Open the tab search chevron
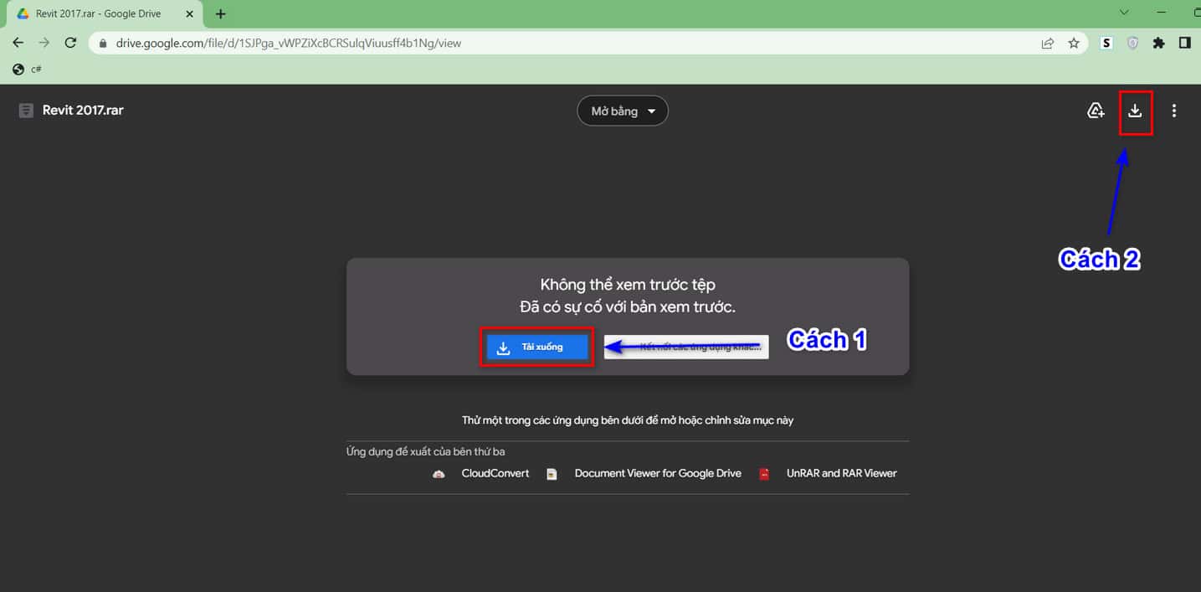 [1124, 13]
